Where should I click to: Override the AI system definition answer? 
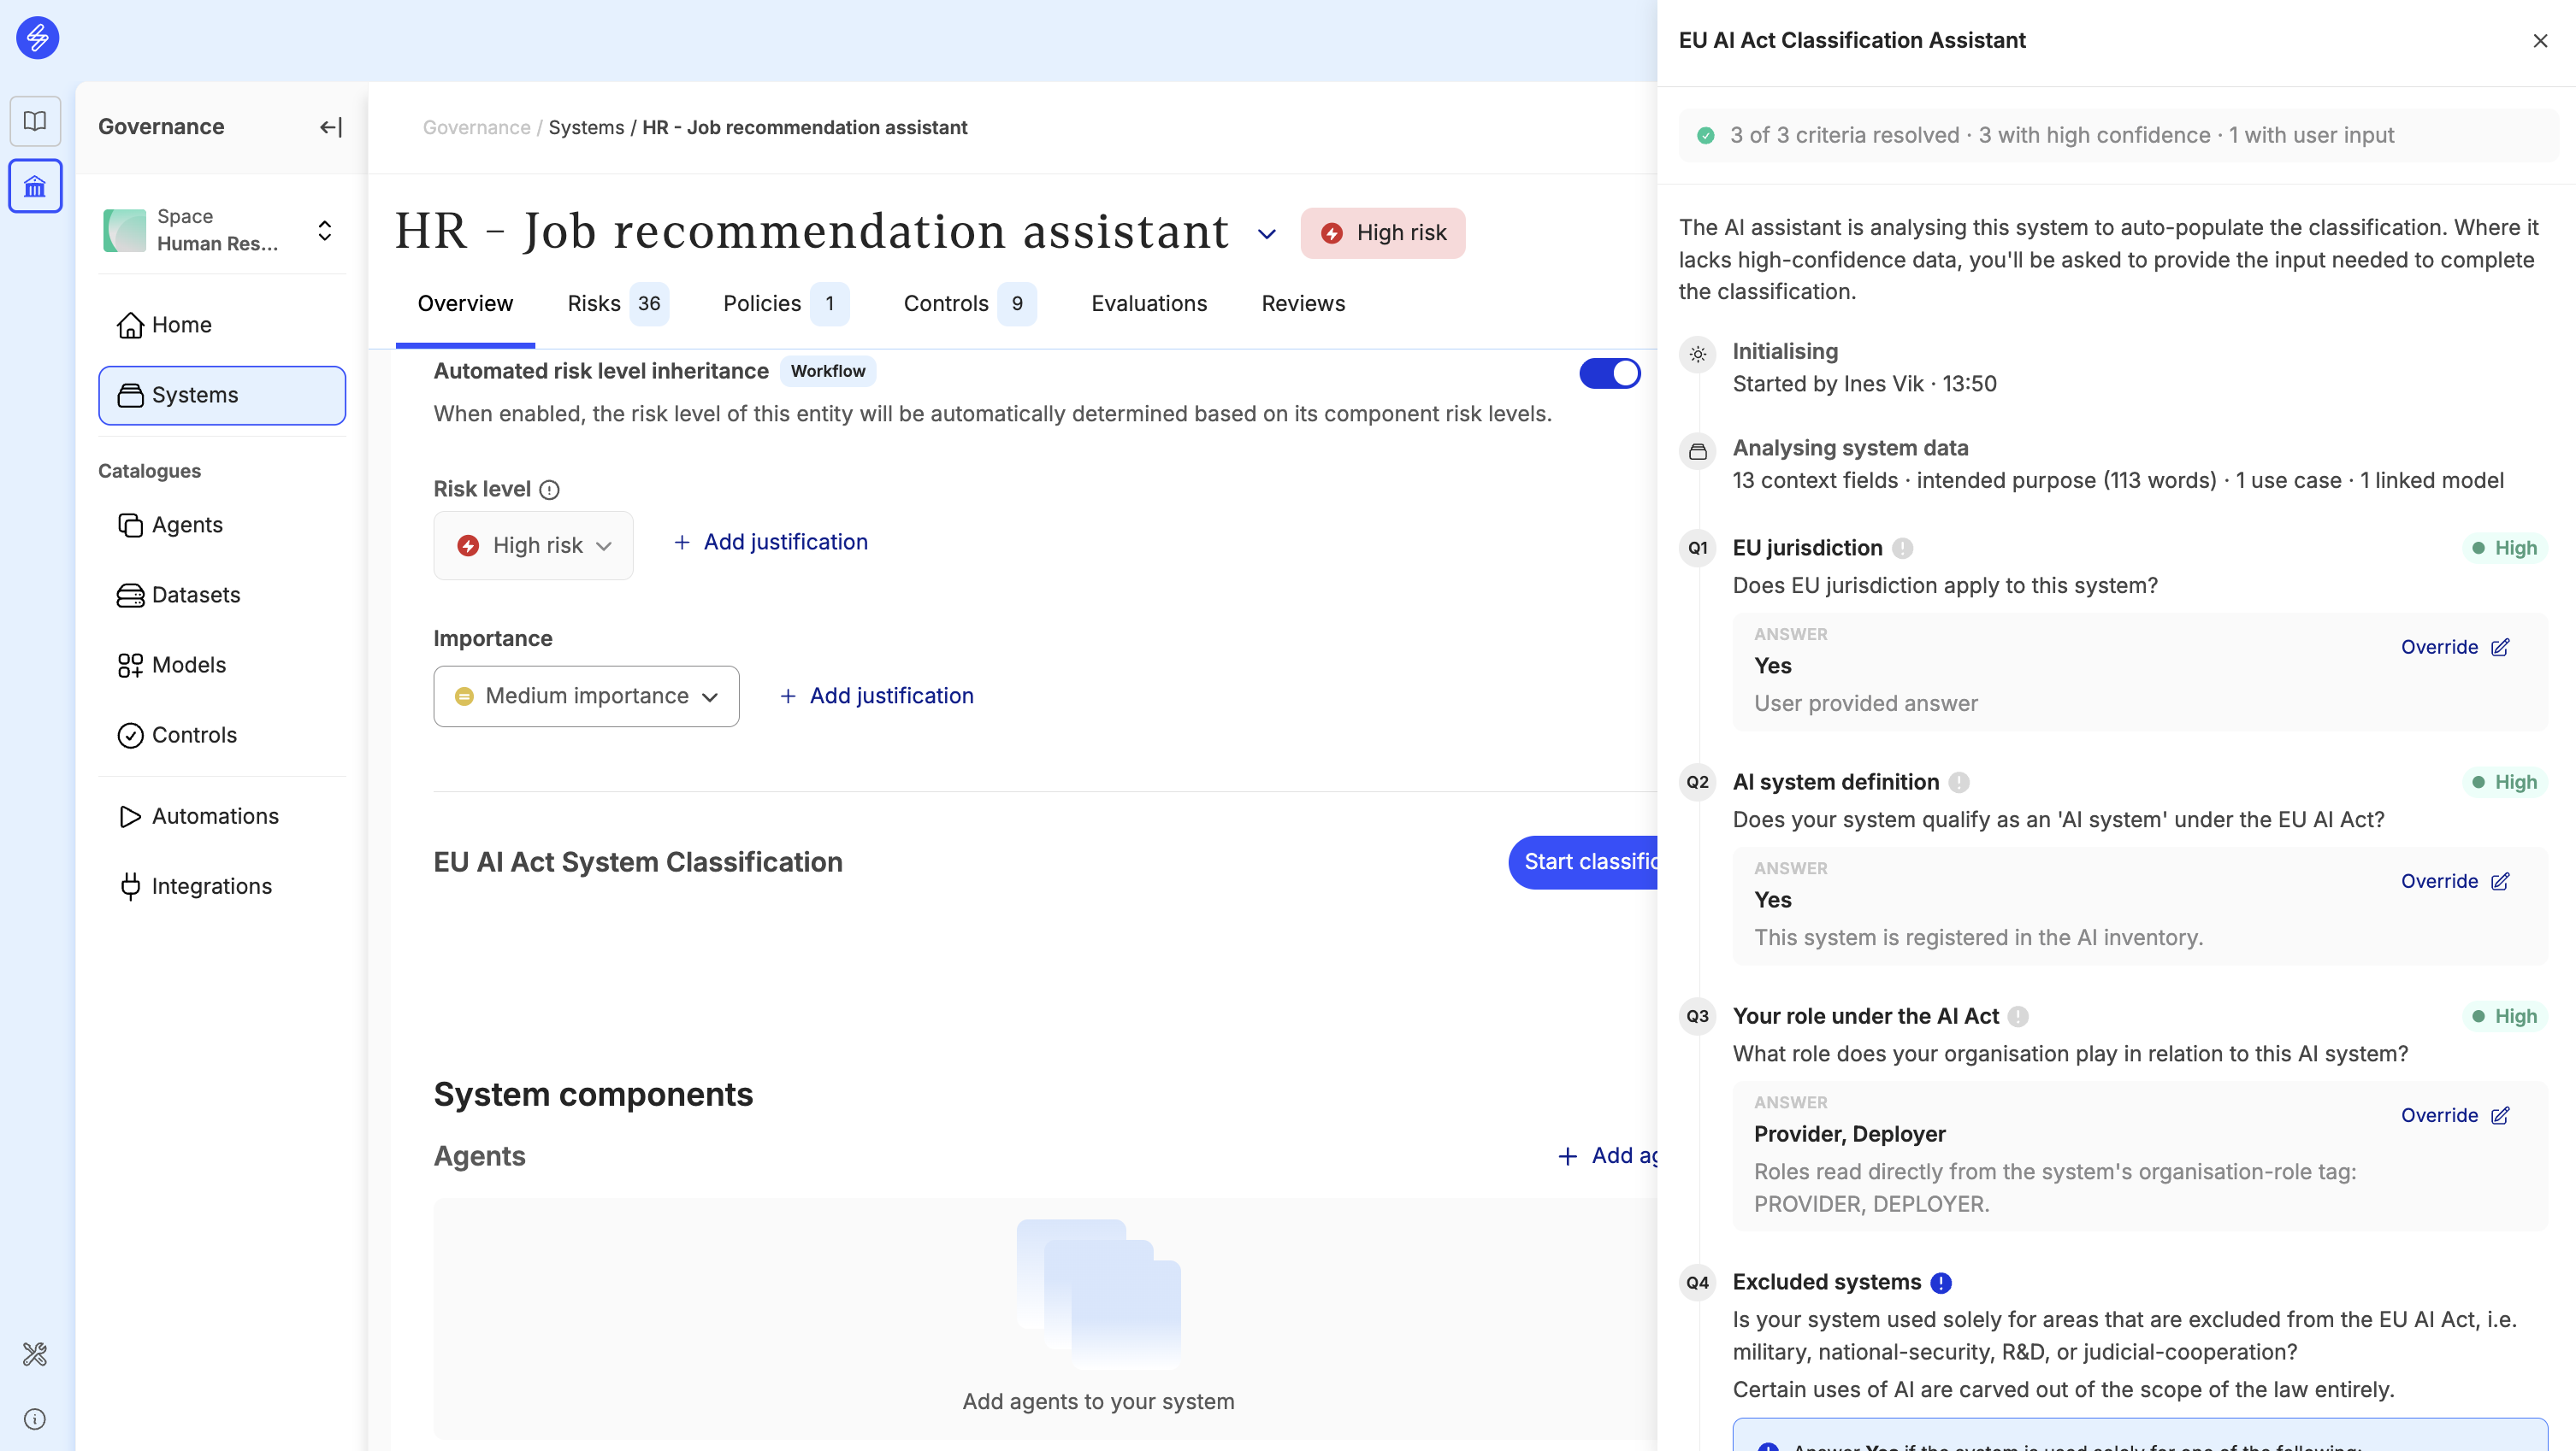click(2455, 880)
